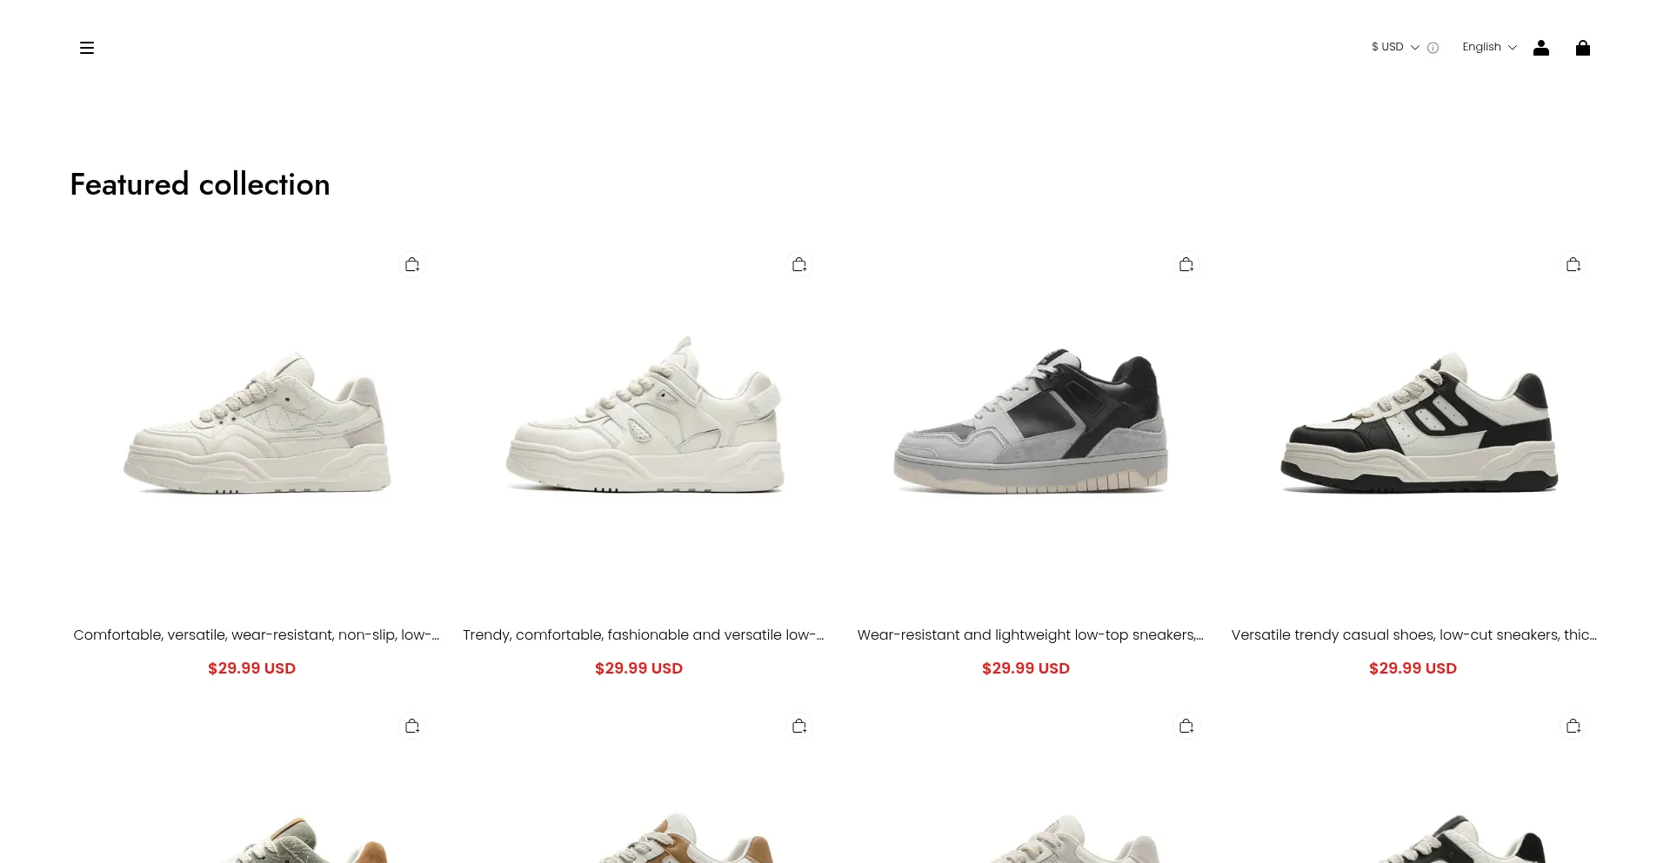The width and height of the screenshot is (1670, 863).
Task: Add second-row first sneaker to cart
Action: (412, 726)
